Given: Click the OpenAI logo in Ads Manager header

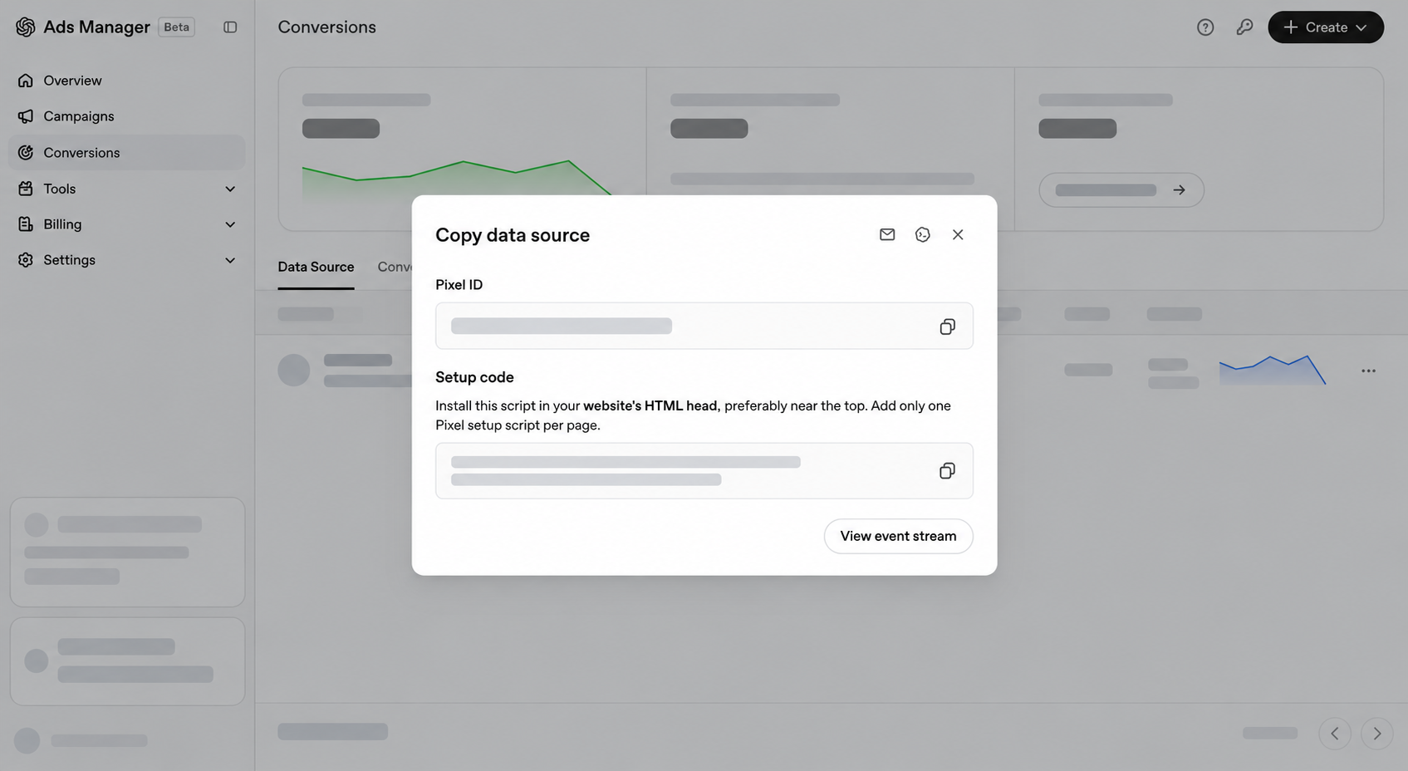Looking at the screenshot, I should coord(26,27).
